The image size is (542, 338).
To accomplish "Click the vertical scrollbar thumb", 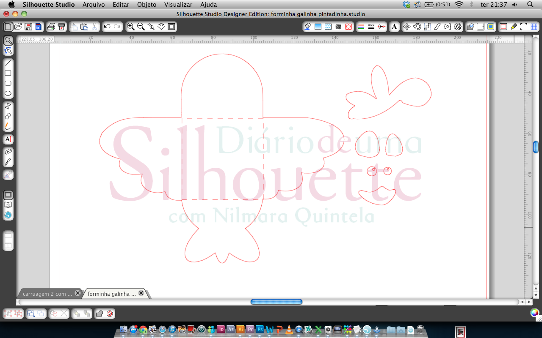I will click(536, 147).
